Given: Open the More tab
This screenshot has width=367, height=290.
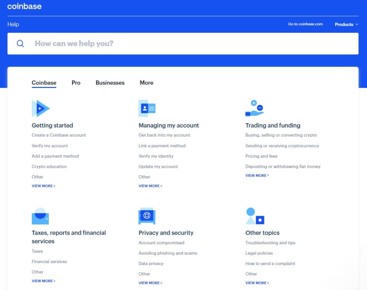Looking at the screenshot, I should (146, 83).
